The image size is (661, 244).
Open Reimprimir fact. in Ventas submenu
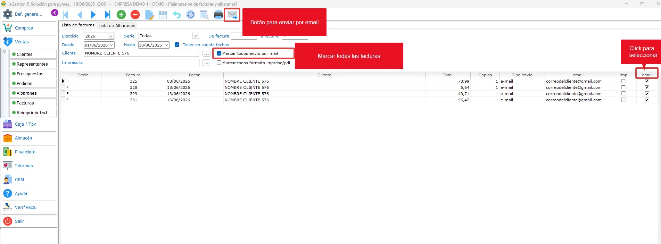point(33,112)
